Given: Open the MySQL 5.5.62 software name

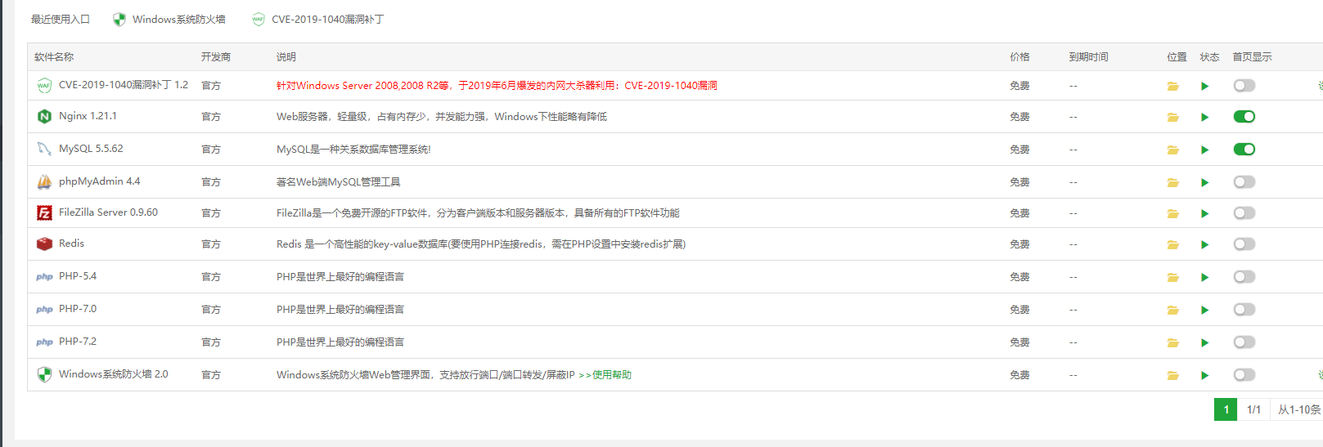Looking at the screenshot, I should point(91,149).
